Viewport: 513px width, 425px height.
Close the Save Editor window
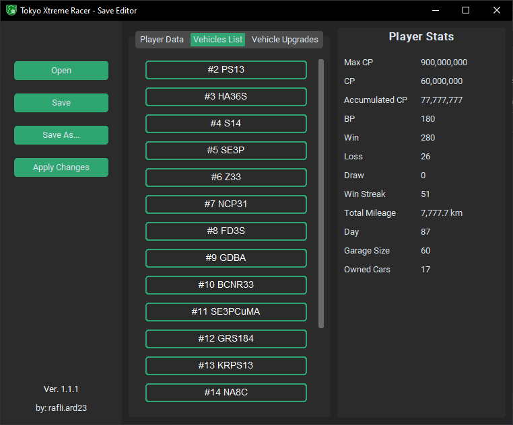[497, 10]
